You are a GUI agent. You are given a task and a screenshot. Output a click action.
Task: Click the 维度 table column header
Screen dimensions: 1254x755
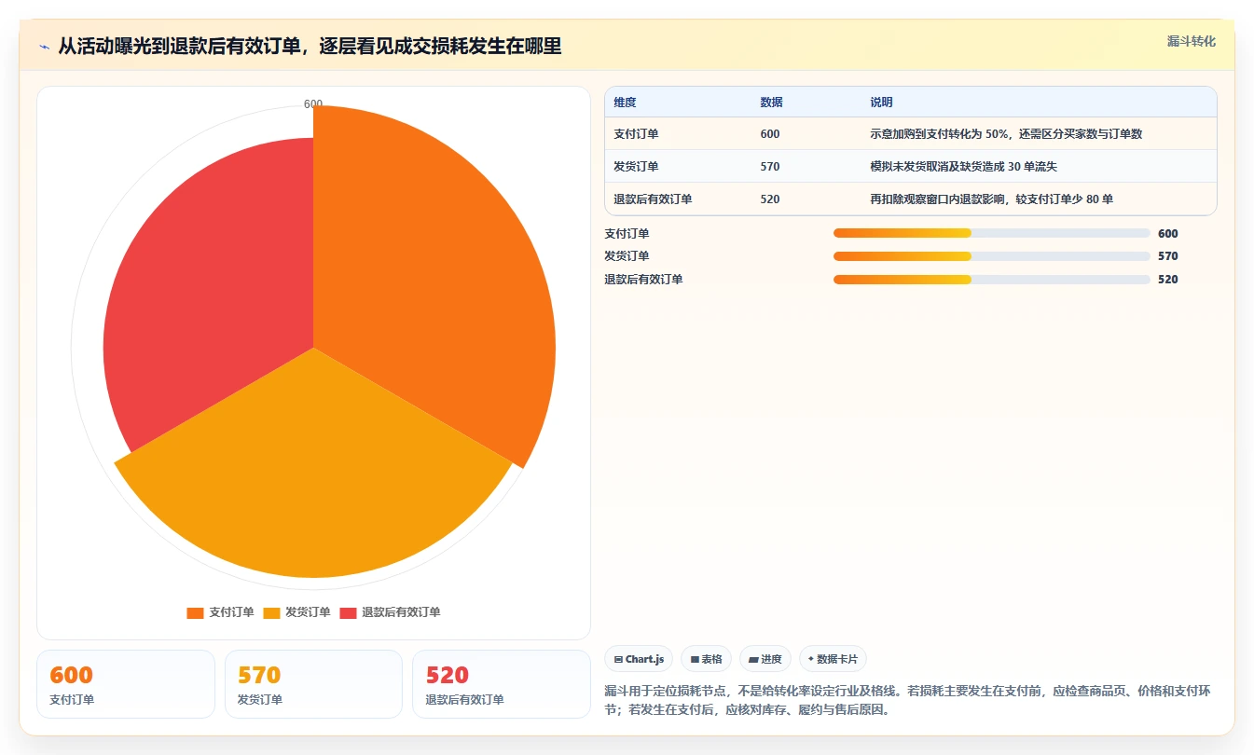[625, 103]
